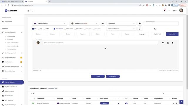The width and height of the screenshot is (188, 106).
Task: Open the Rate dropdown
Action: coord(98,34)
